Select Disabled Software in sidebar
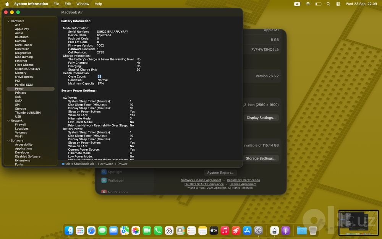The height and width of the screenshot is (239, 382). tap(28, 156)
